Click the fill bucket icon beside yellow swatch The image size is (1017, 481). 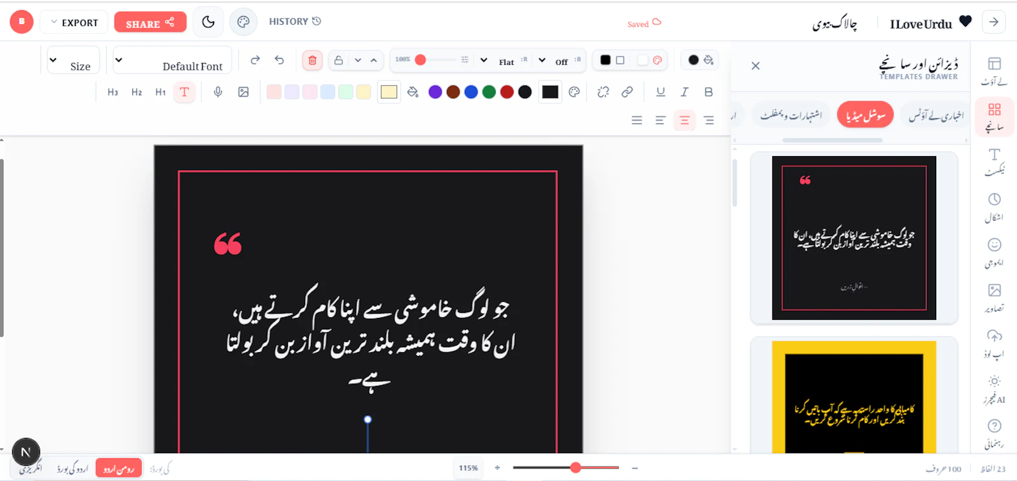point(413,92)
